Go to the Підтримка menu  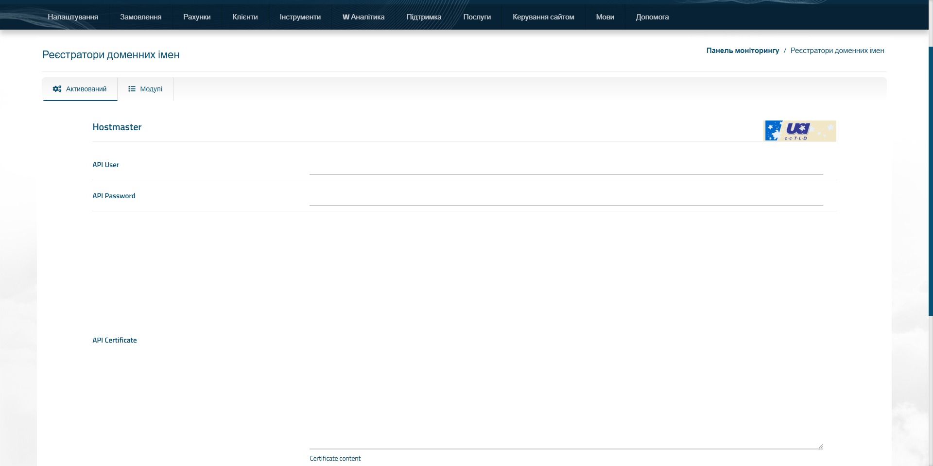(x=424, y=17)
